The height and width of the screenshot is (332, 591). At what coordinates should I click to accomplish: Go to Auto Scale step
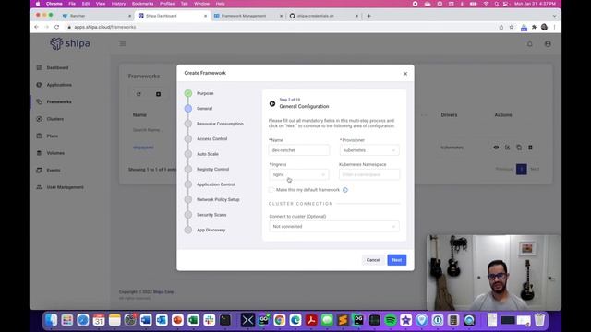pos(207,154)
